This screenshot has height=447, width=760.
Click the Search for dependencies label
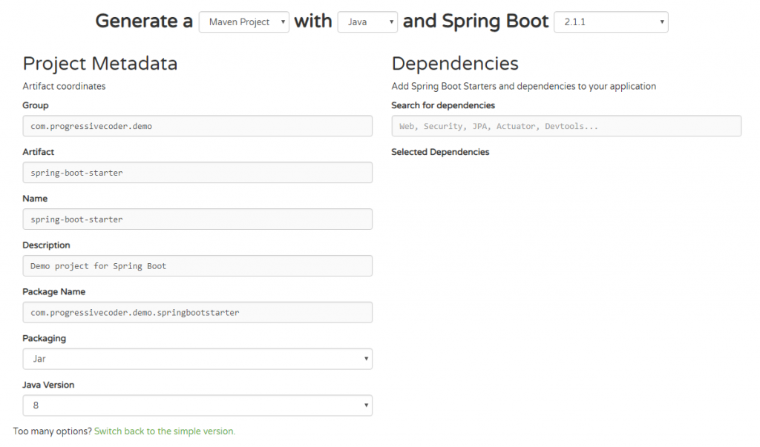pyautogui.click(x=443, y=105)
